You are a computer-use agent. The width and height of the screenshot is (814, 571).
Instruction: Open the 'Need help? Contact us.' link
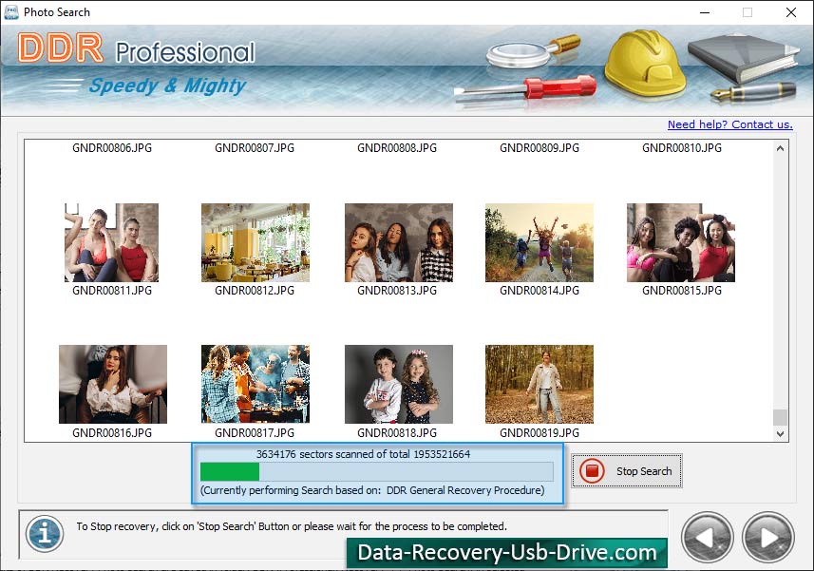click(x=729, y=124)
